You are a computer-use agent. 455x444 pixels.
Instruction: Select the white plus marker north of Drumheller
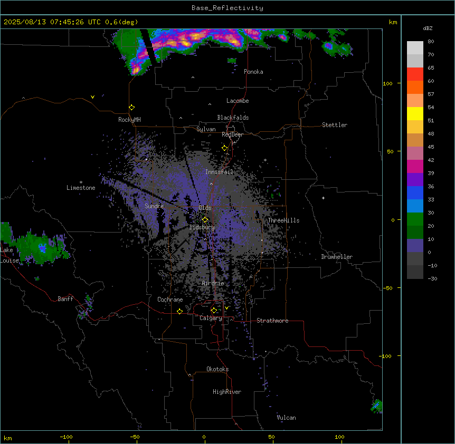point(323,198)
